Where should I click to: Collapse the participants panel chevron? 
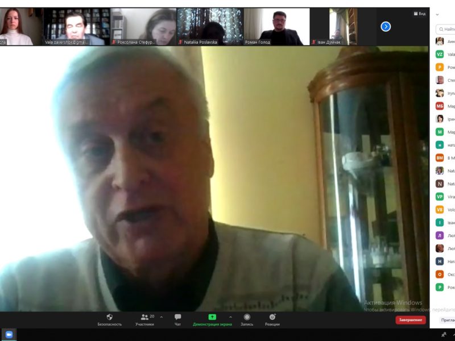[437, 14]
